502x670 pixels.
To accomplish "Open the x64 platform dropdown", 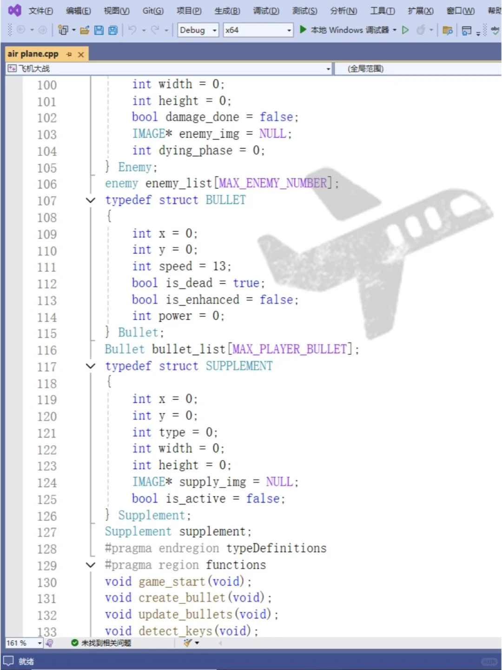I will [x=258, y=30].
